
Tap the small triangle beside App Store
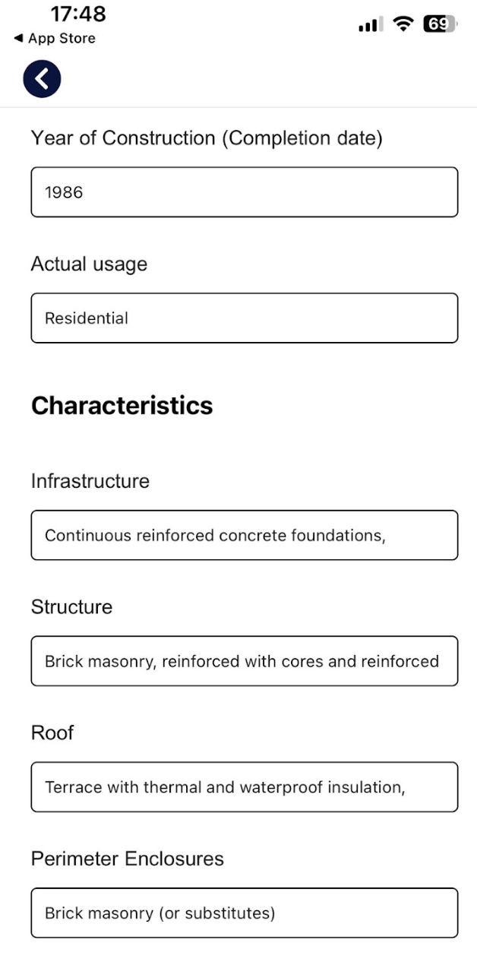pyautogui.click(x=18, y=39)
